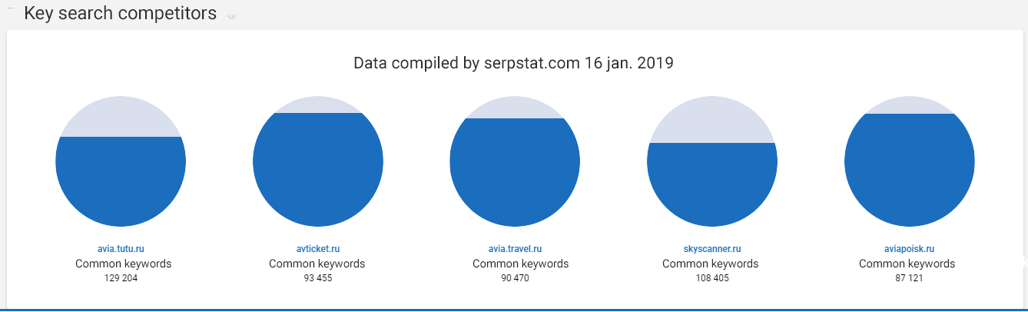Select the light gray slice of avia.travel.ru chart
Screen dimensions: 1028x312
click(515, 109)
